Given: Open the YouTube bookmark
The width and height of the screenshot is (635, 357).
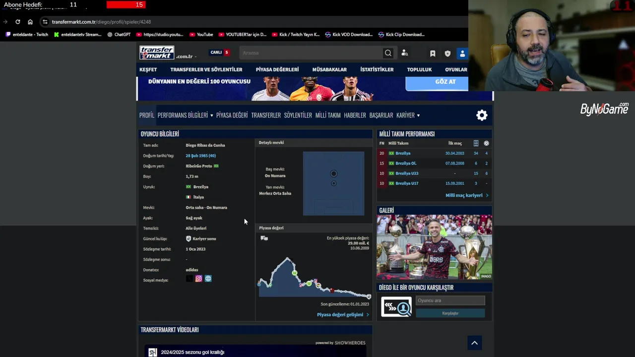Looking at the screenshot, I should pyautogui.click(x=201, y=35).
